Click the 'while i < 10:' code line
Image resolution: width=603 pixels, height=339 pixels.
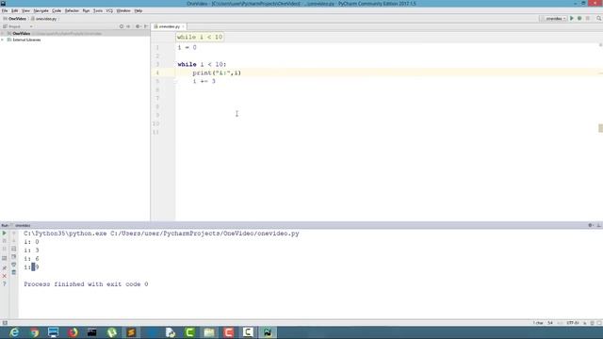click(x=202, y=65)
